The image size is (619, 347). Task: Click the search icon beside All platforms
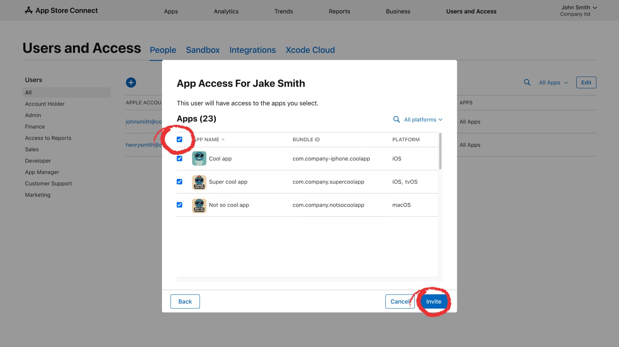tap(396, 119)
